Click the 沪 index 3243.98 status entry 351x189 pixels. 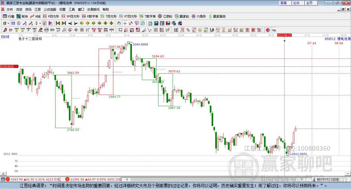33,179
